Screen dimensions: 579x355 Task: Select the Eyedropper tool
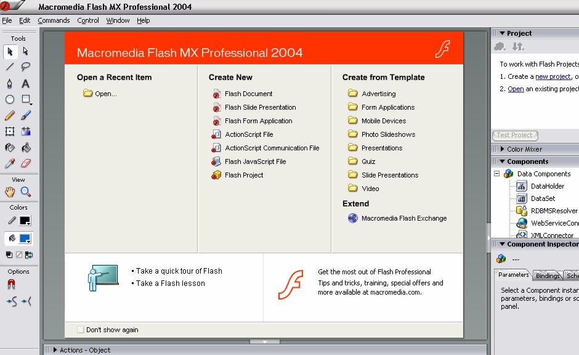point(10,163)
